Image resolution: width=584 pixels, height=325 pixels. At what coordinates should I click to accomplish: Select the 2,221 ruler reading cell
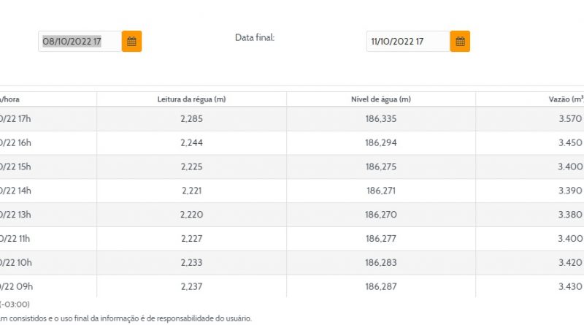pos(191,191)
